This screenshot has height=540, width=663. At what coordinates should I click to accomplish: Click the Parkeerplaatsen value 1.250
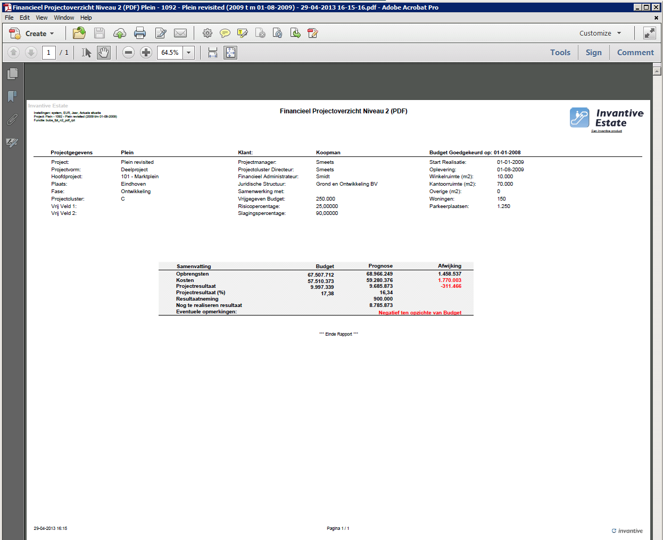(503, 206)
